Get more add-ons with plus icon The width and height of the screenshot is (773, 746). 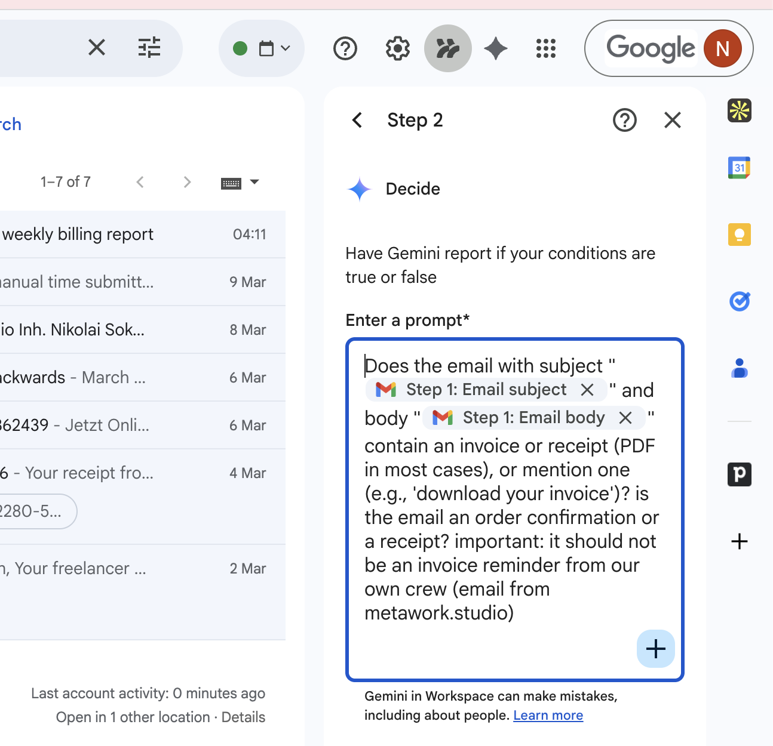(739, 541)
